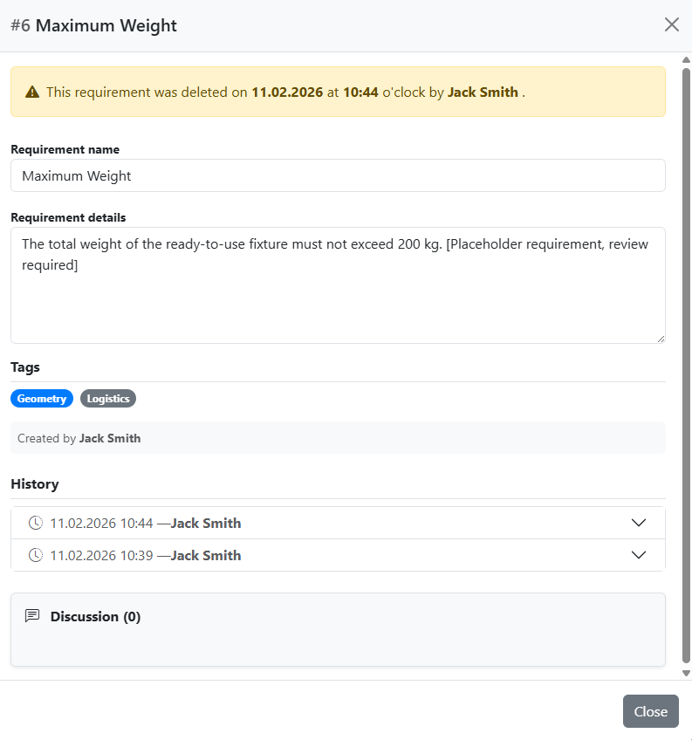Image resolution: width=692 pixels, height=740 pixels.
Task: Select the Logistics tag
Action: 107,398
